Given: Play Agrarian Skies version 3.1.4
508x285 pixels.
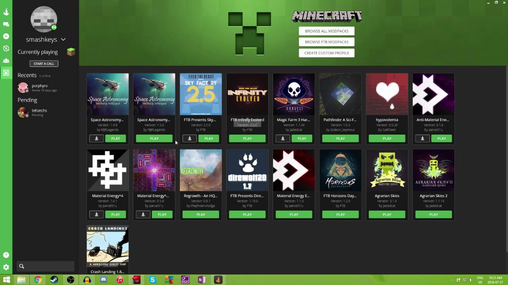Looking at the screenshot, I should [387, 215].
